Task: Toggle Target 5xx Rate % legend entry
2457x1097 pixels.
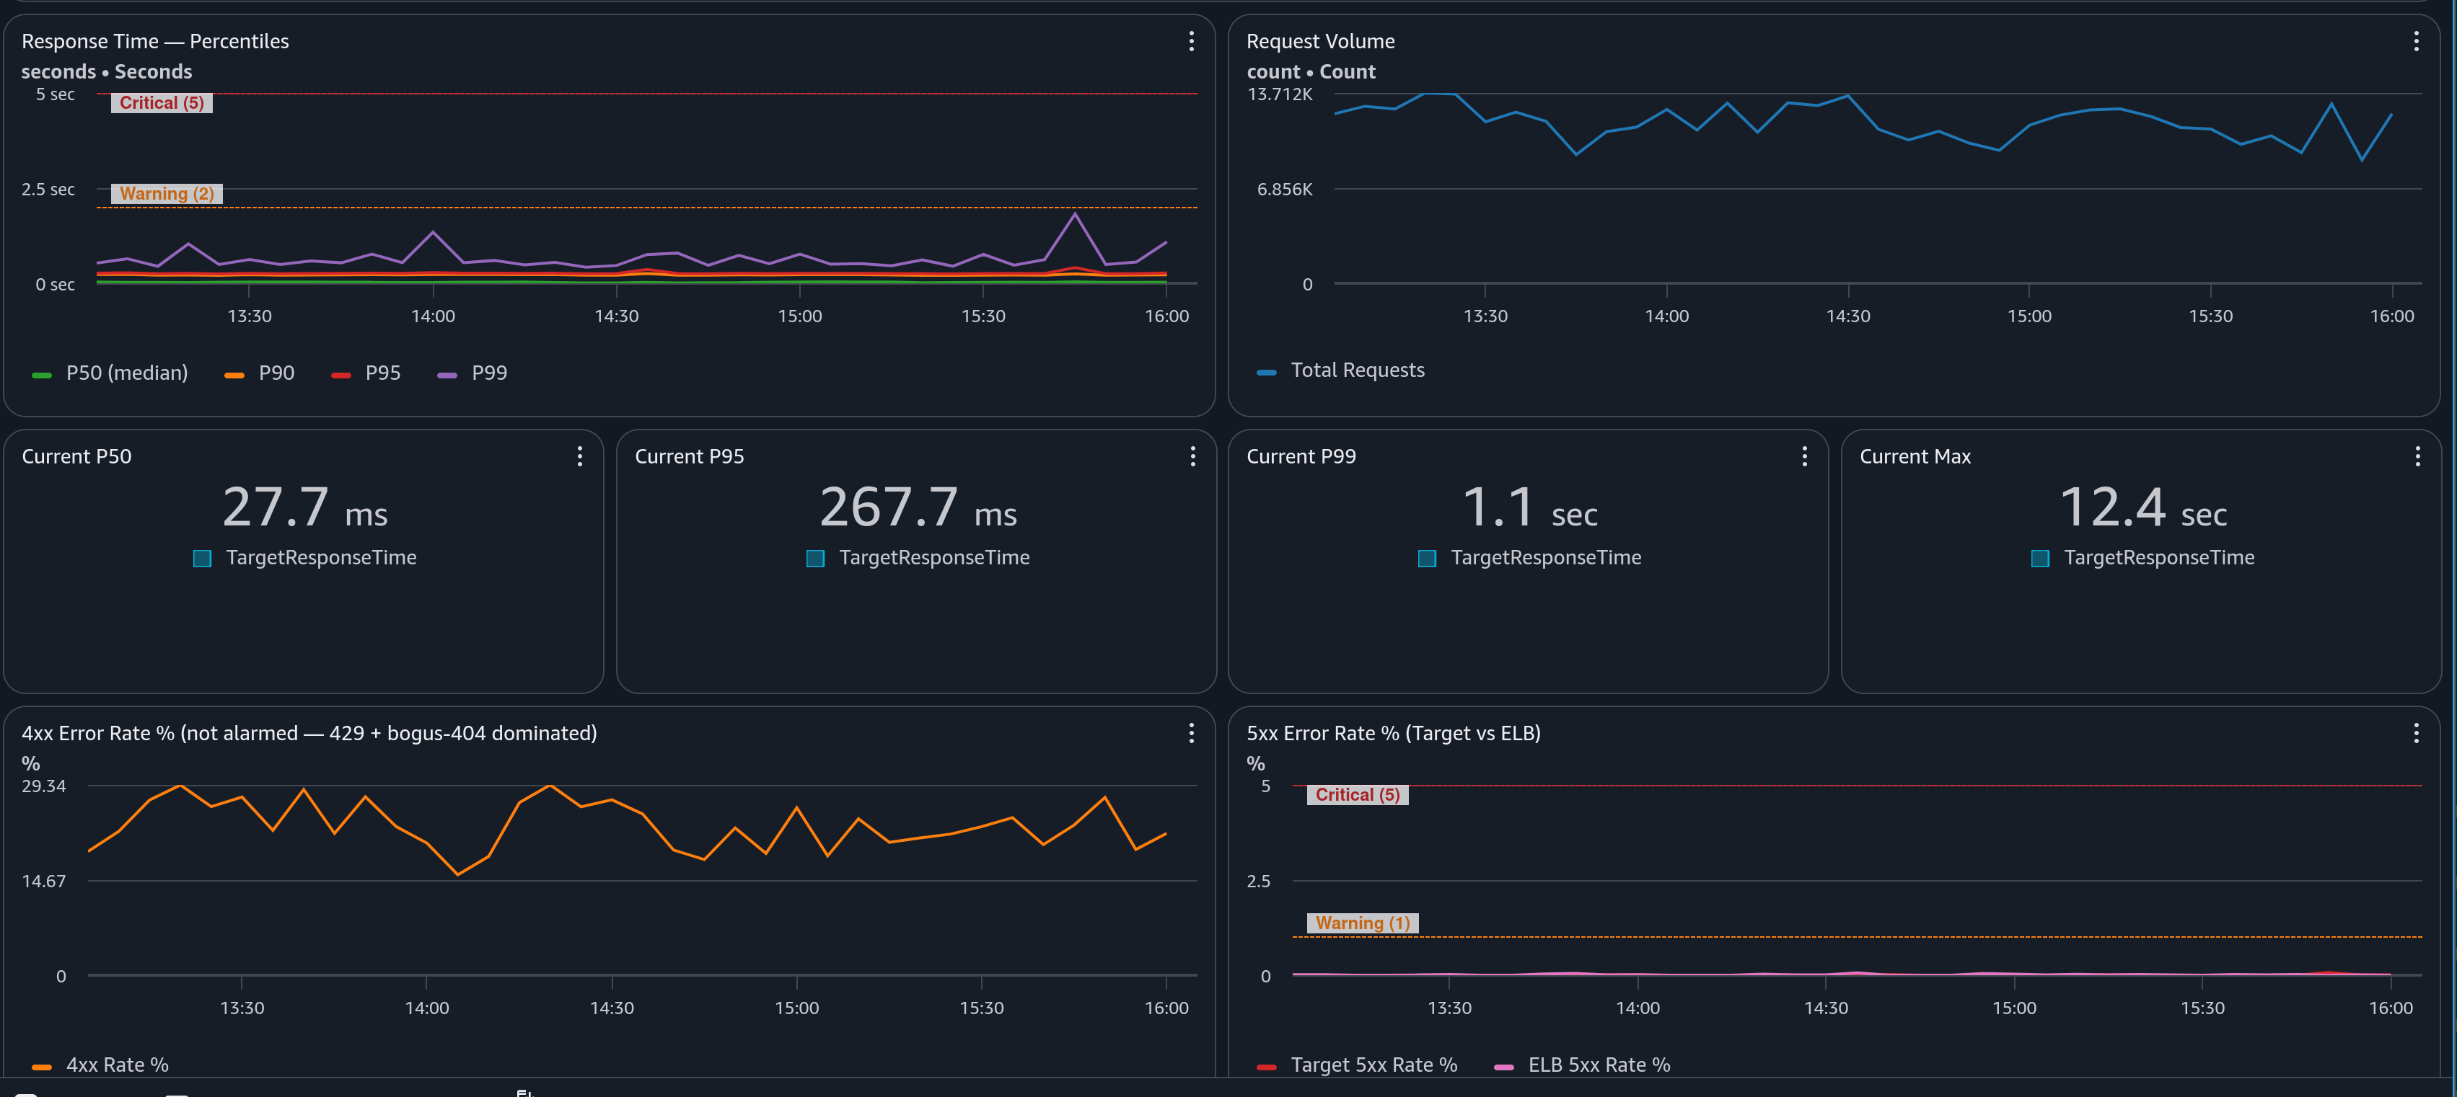Action: [x=1357, y=1065]
